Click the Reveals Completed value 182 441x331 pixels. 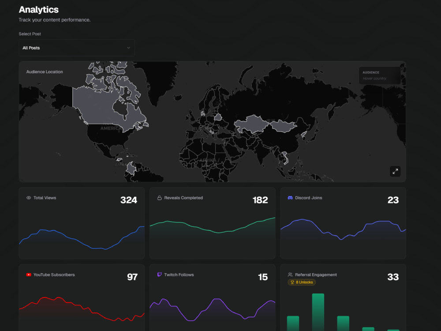click(x=260, y=200)
